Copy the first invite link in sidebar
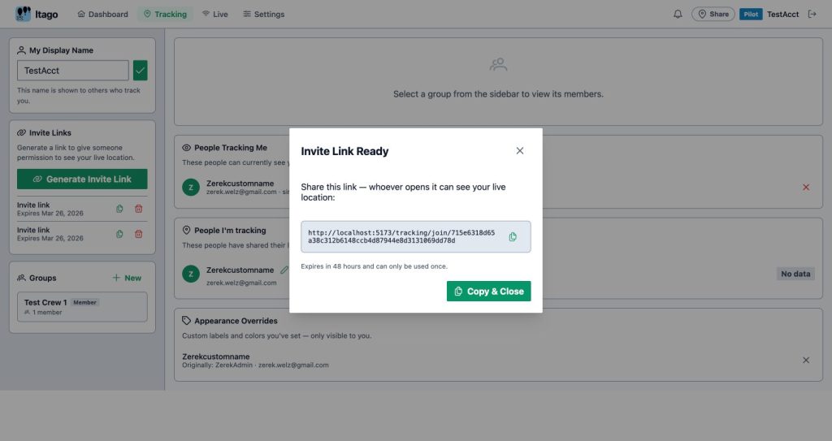 (119, 209)
